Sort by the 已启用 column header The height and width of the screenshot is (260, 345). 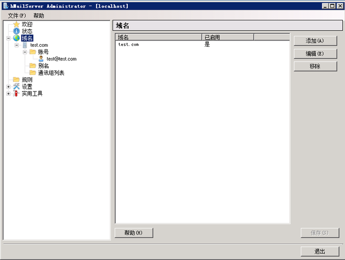click(227, 37)
